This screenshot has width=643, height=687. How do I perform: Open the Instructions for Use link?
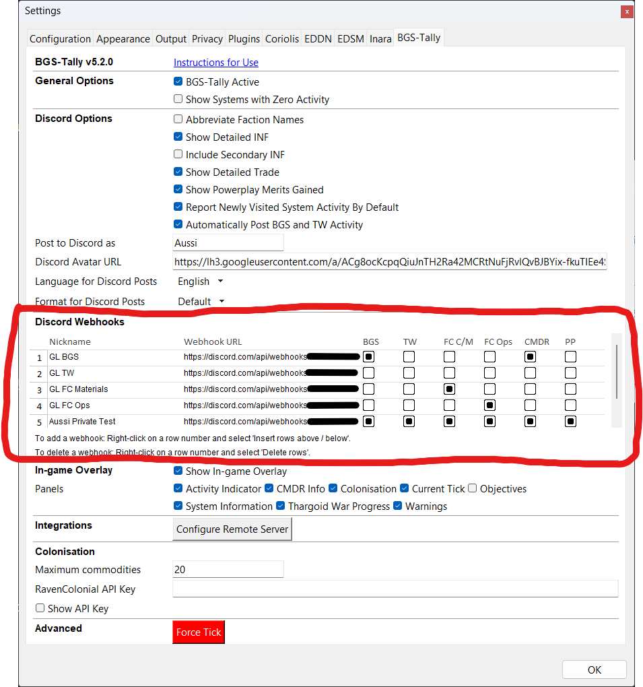tap(216, 63)
